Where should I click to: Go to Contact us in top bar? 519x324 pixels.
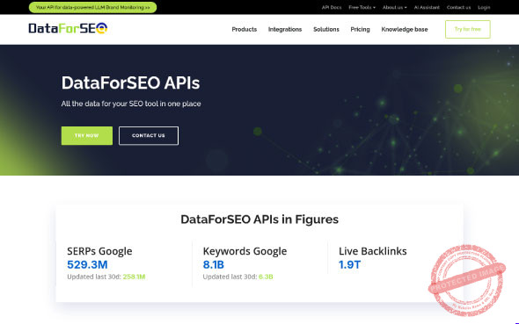click(x=458, y=7)
